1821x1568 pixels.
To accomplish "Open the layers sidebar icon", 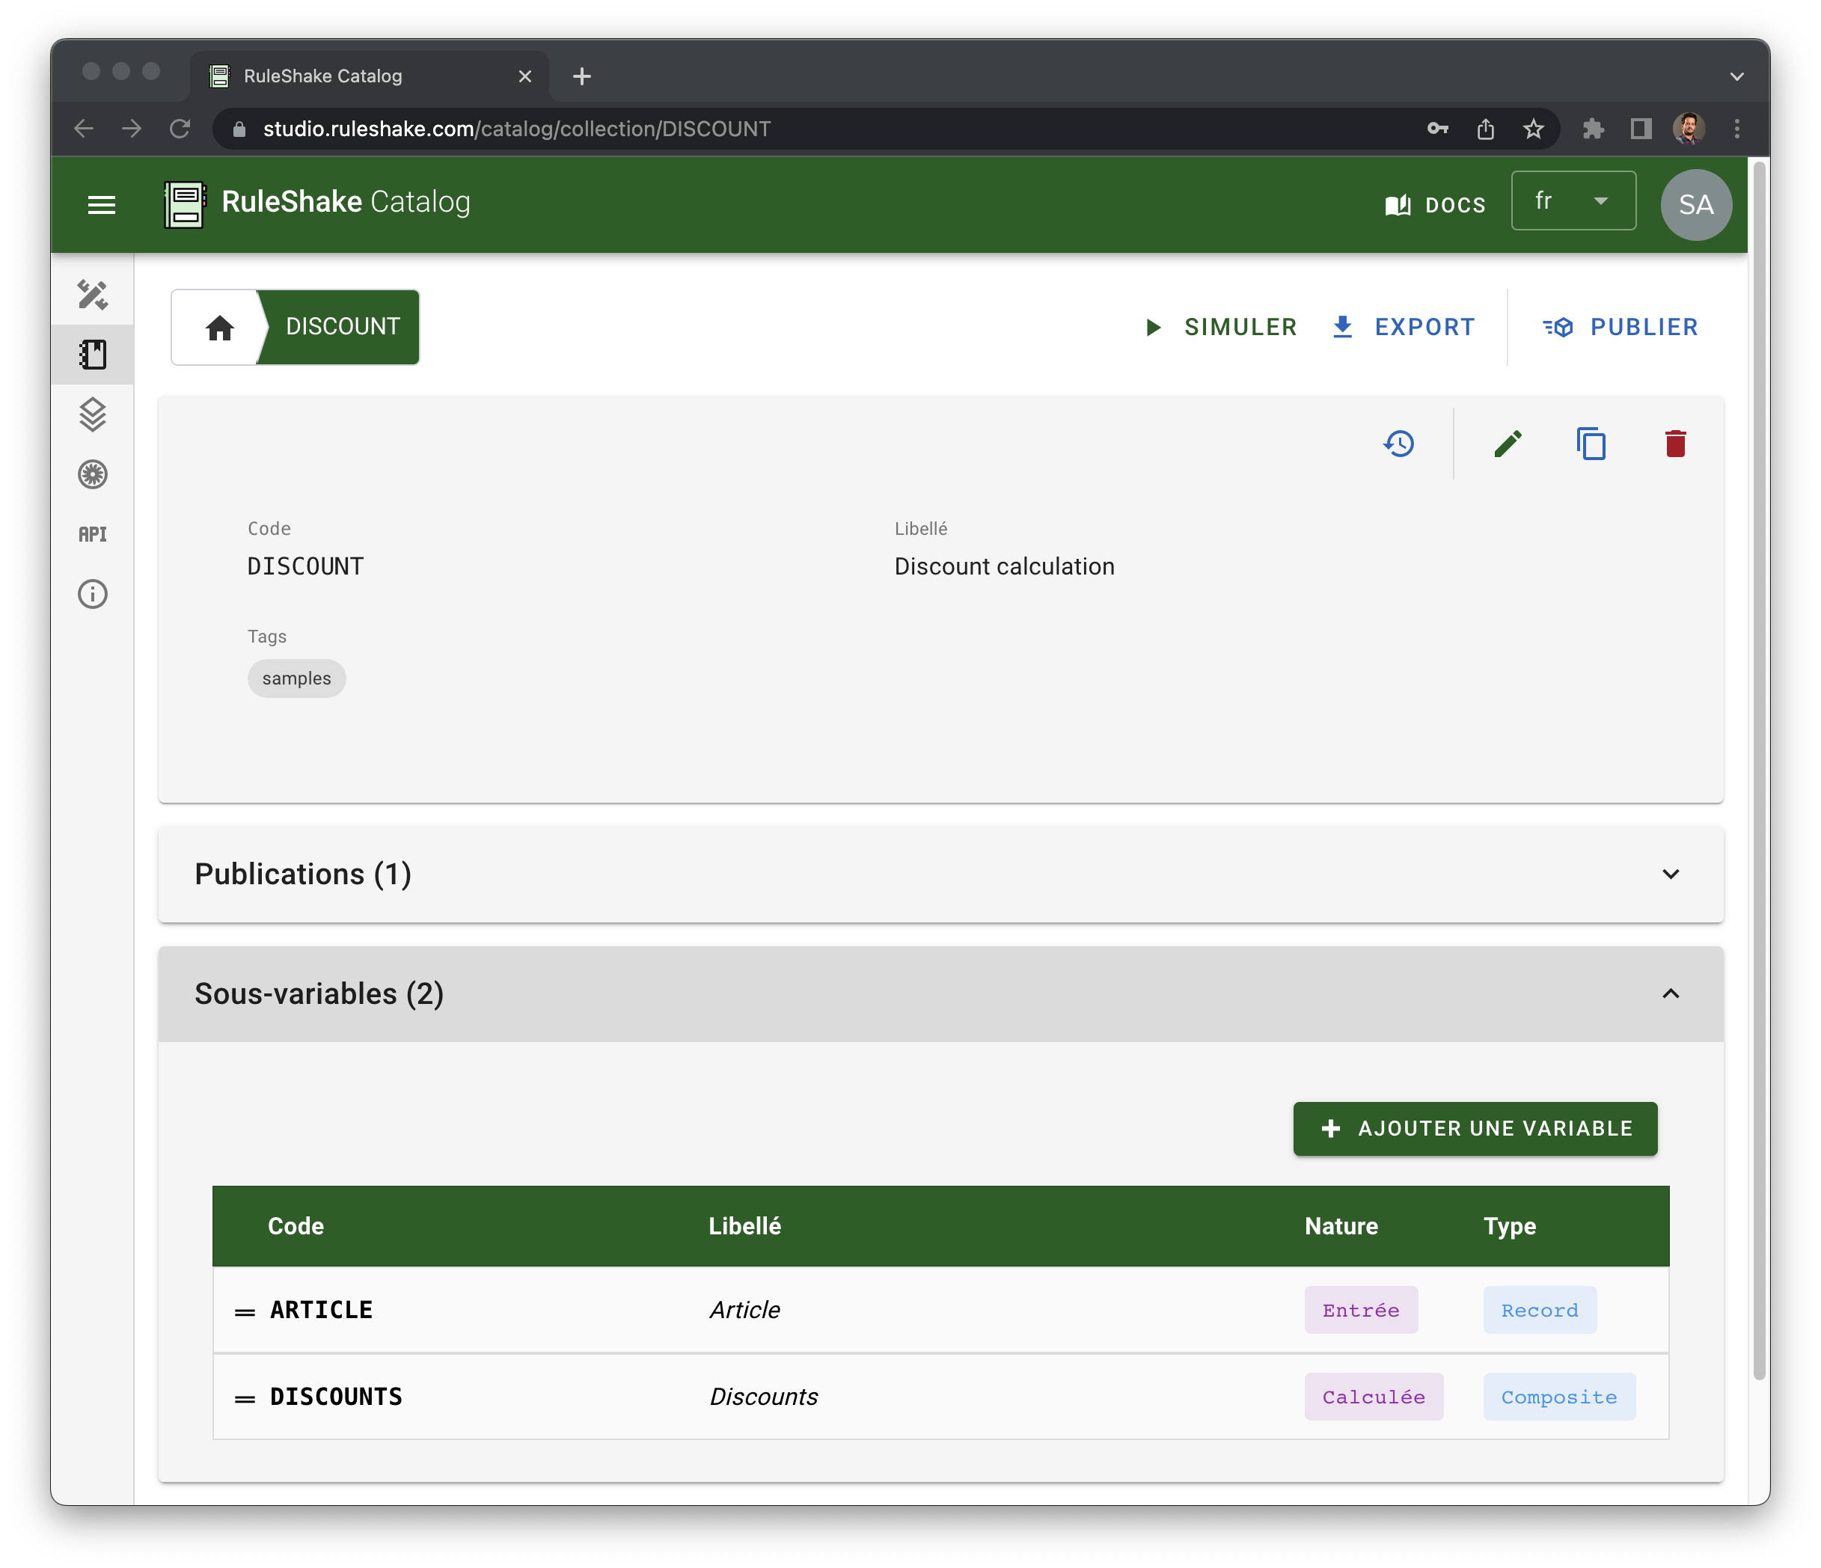I will 92,415.
